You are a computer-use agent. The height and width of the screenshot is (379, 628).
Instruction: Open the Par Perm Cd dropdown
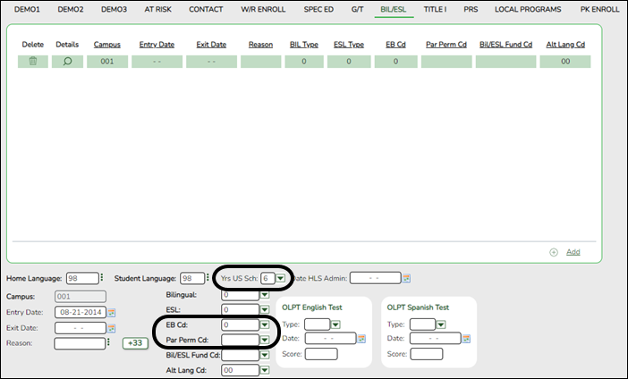(x=265, y=340)
